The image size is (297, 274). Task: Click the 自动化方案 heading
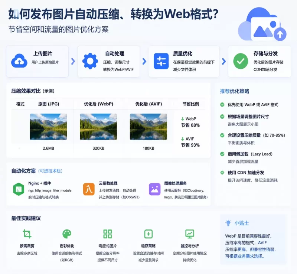pos(23,171)
